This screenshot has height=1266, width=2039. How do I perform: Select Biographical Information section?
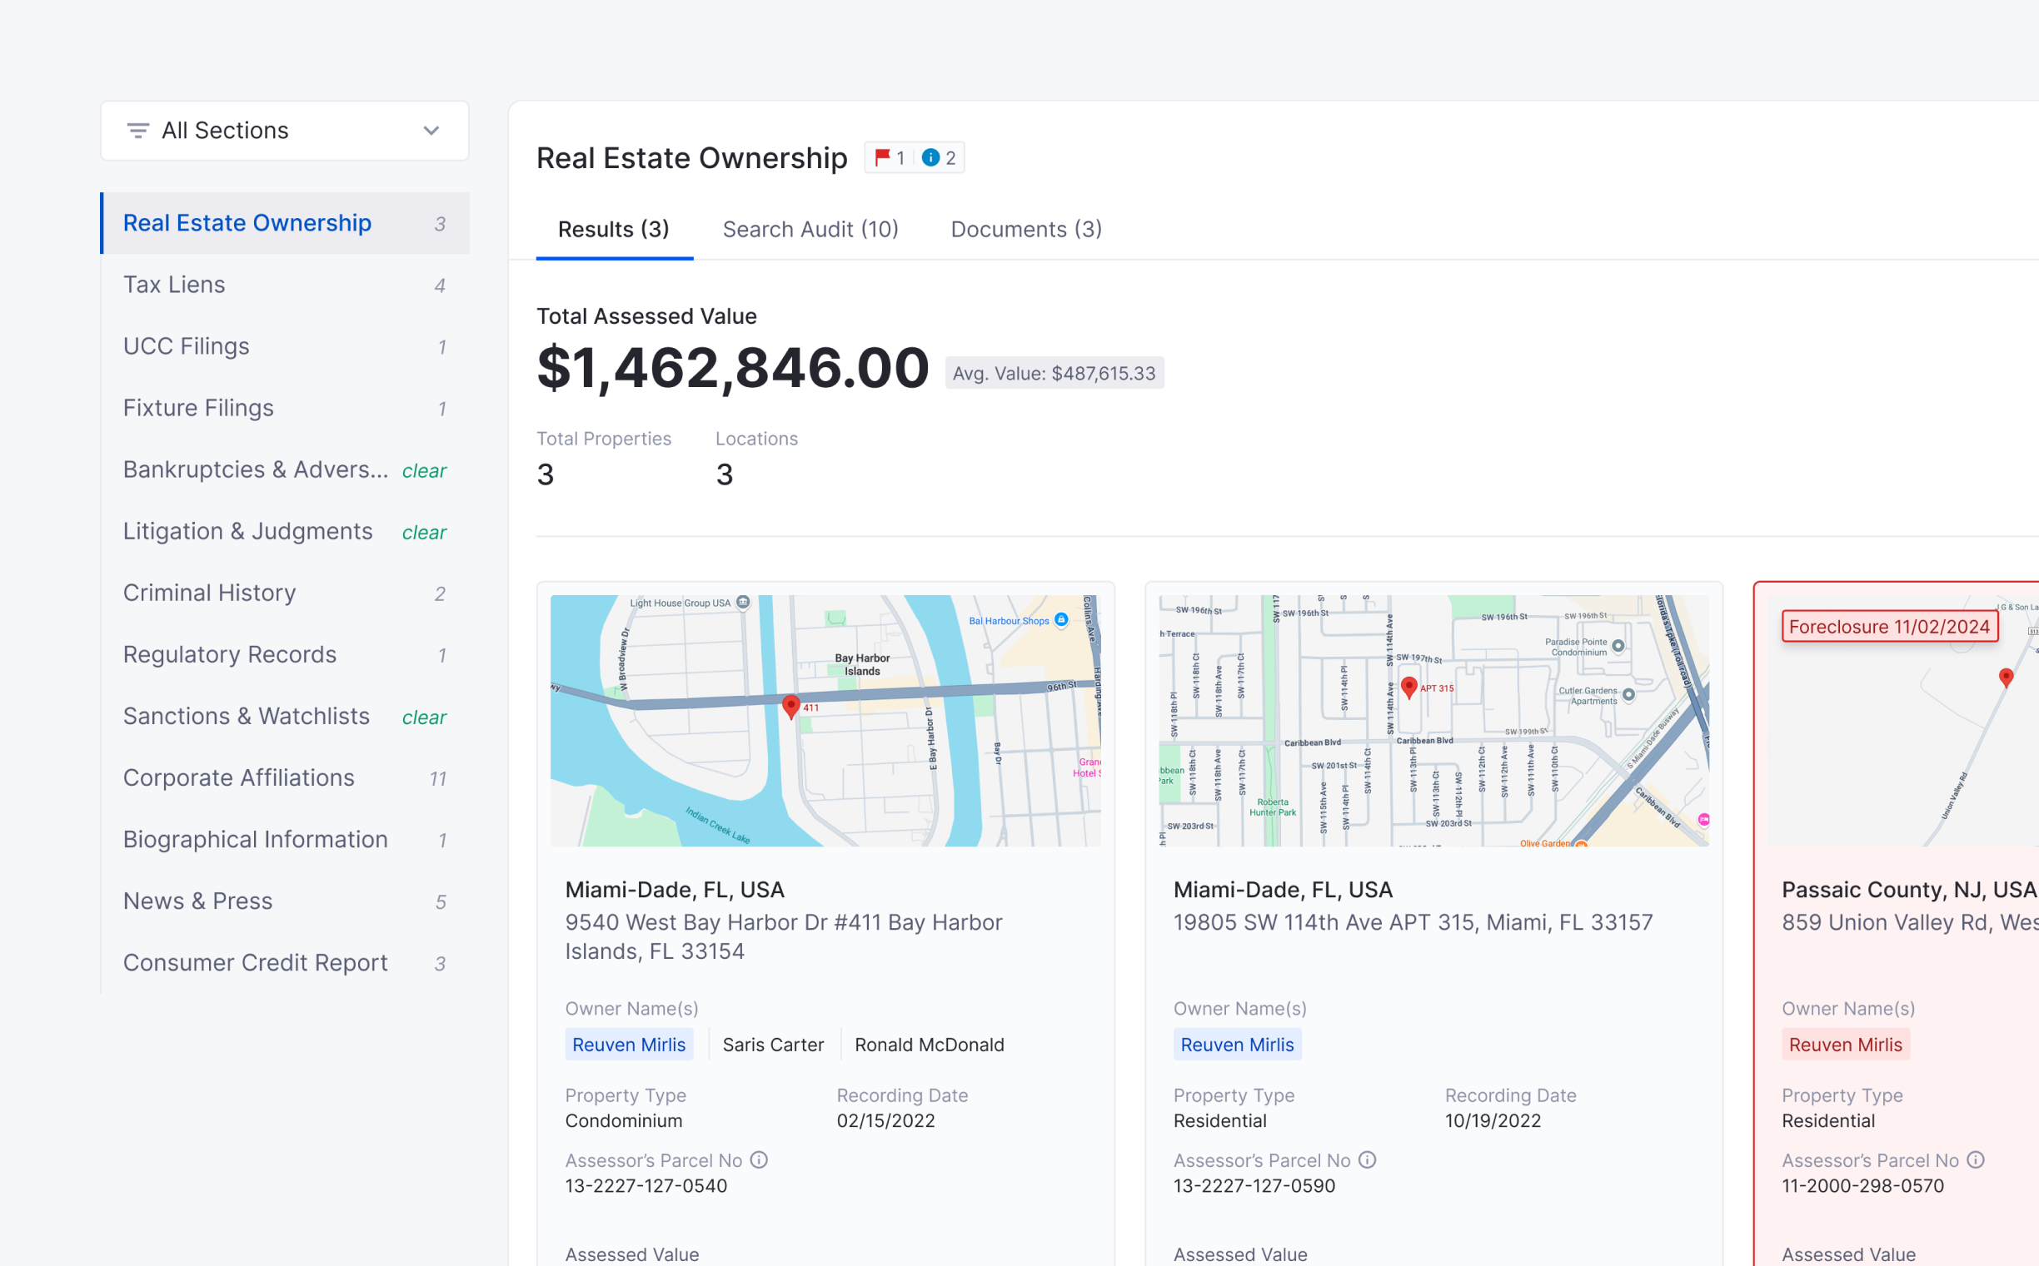(285, 839)
